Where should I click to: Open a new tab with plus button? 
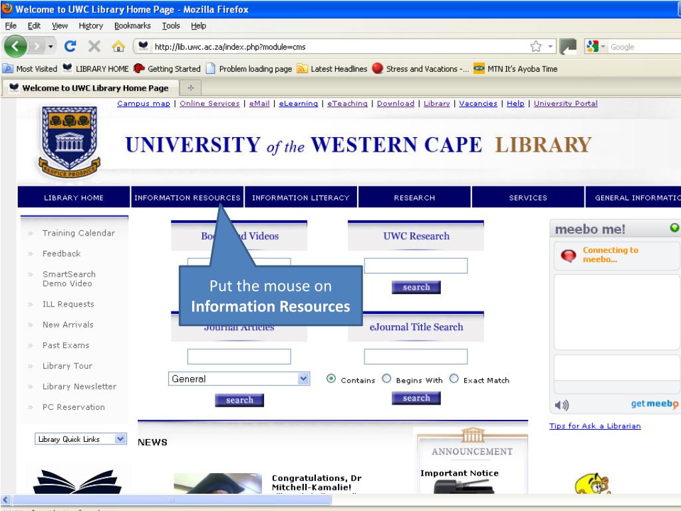(191, 88)
